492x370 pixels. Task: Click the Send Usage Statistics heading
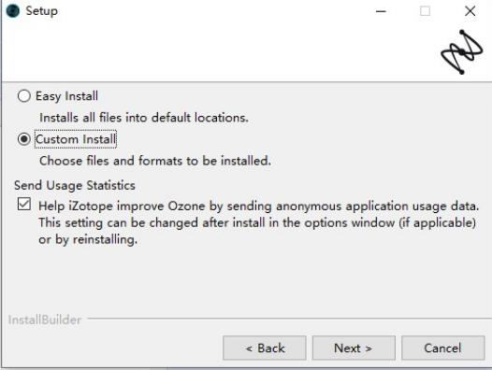click(75, 185)
